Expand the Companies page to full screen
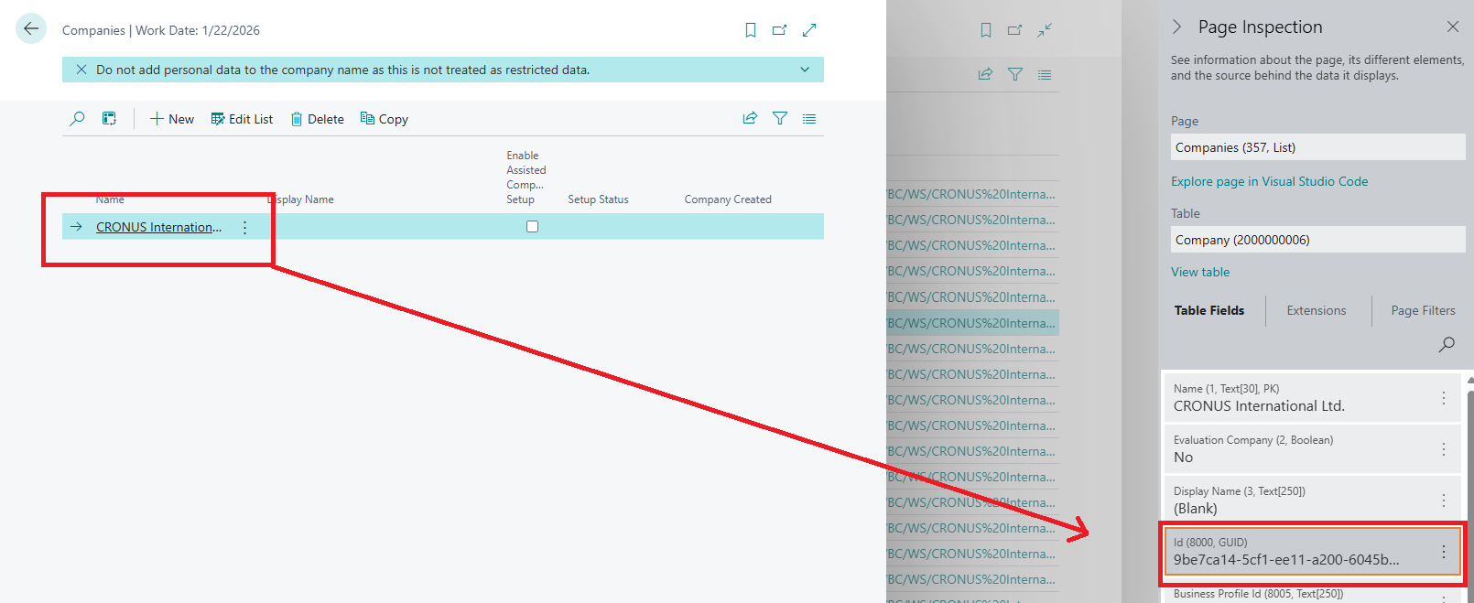Screen dimensions: 1474x603 tap(809, 30)
